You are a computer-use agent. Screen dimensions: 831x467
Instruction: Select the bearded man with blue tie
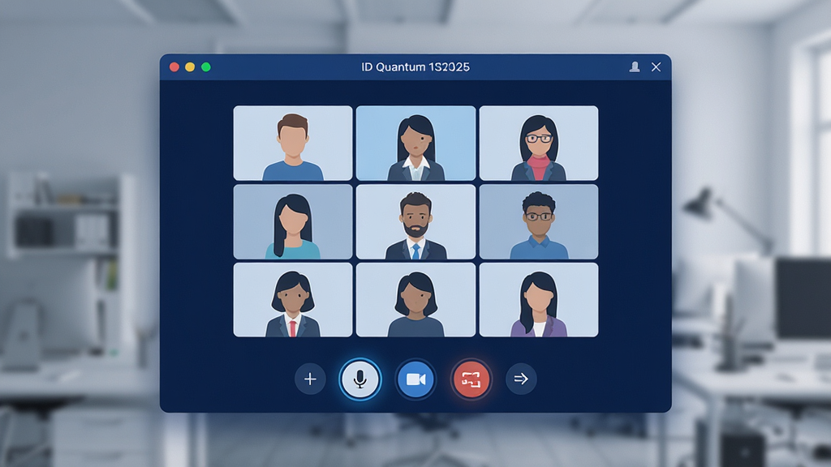[x=415, y=222]
